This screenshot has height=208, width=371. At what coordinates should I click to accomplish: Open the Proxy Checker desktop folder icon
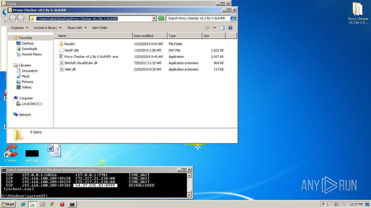[358, 13]
